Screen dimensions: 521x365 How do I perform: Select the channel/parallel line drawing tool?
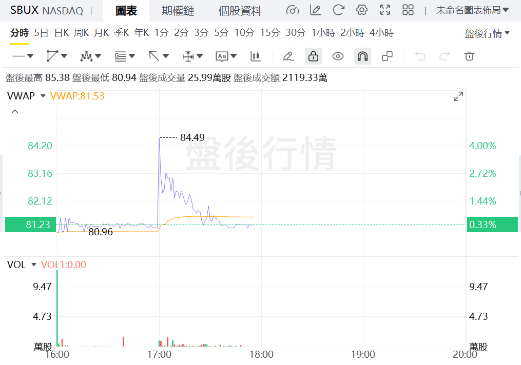click(52, 56)
